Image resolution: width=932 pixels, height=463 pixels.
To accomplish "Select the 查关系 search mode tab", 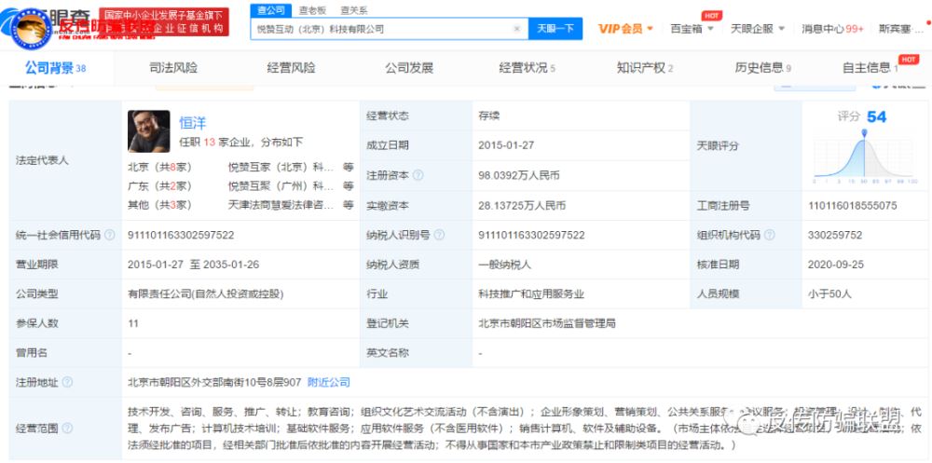I will click(353, 9).
